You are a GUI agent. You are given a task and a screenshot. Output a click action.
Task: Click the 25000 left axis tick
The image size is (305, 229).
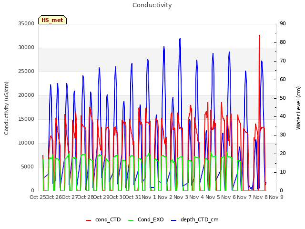[26, 71]
